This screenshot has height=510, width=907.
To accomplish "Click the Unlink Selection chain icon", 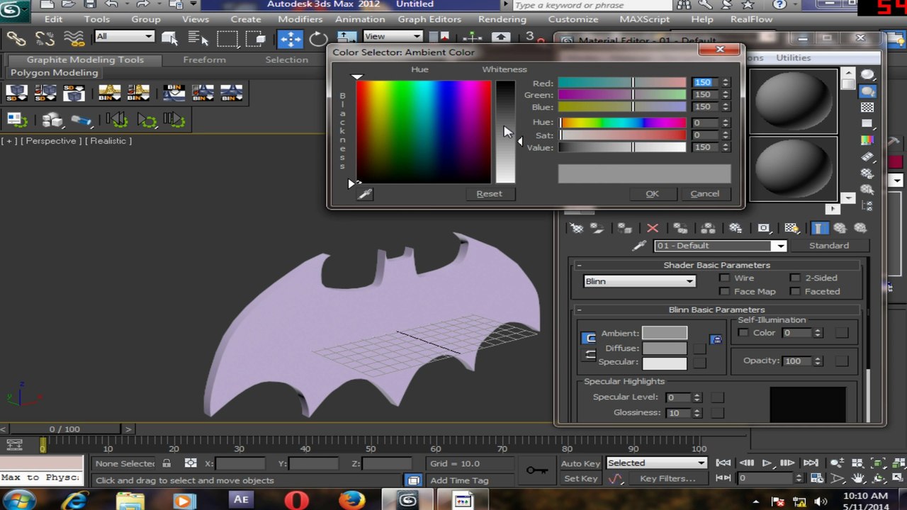I will [45, 38].
